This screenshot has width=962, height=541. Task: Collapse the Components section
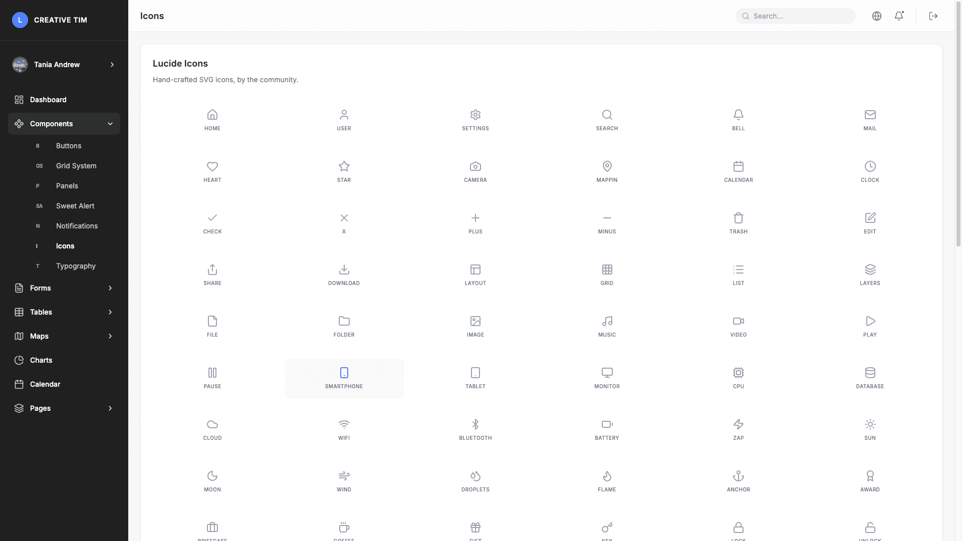64,124
